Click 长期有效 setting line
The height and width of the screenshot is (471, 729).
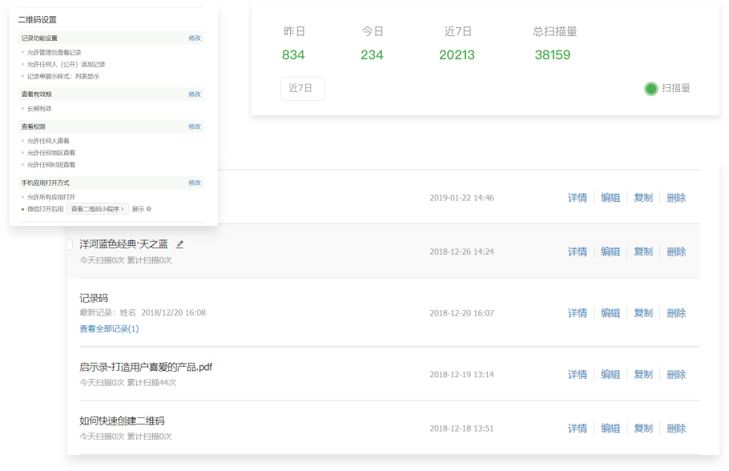pyautogui.click(x=39, y=109)
